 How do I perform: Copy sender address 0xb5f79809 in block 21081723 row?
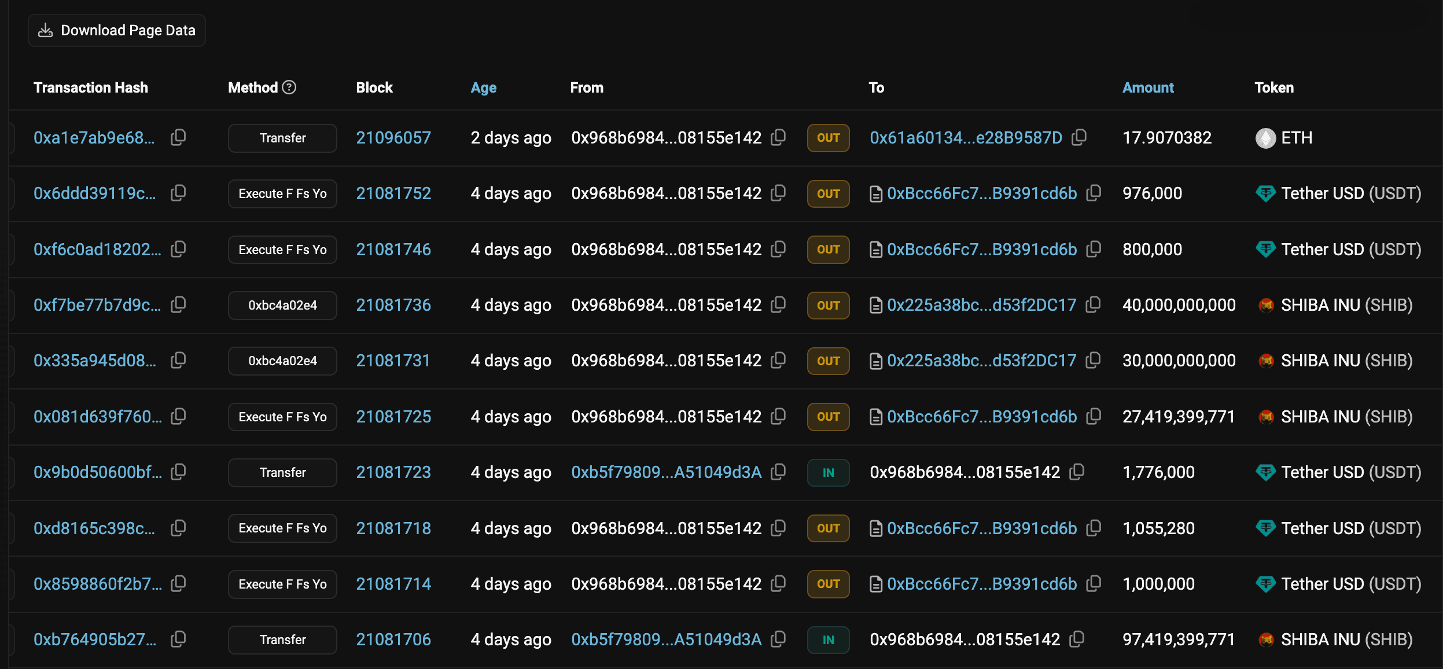(x=779, y=472)
